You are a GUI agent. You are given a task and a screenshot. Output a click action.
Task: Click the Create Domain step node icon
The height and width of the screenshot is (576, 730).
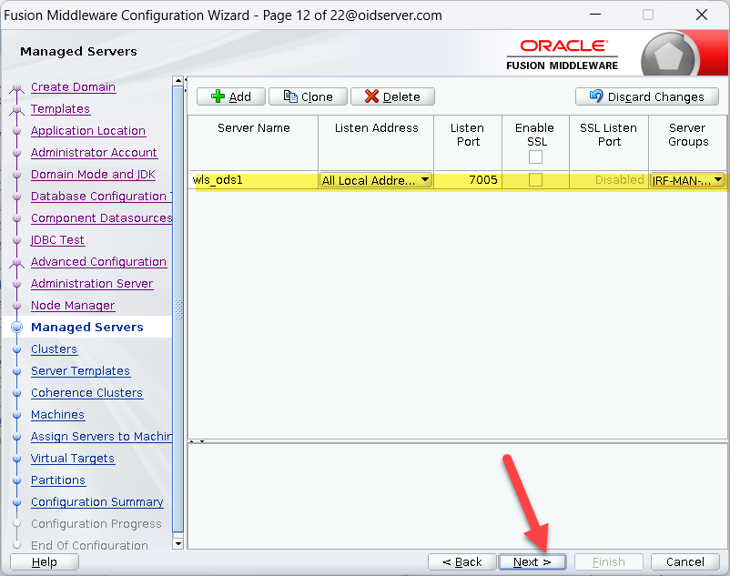(16, 87)
